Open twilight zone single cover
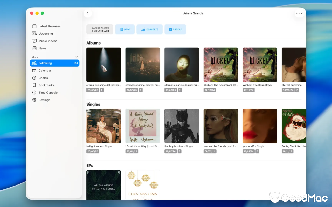332x207 pixels. coord(103,126)
